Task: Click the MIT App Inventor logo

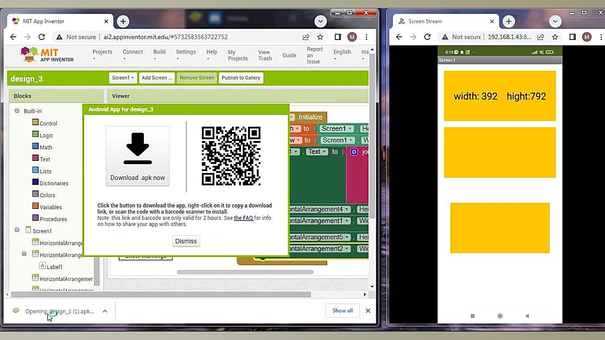Action: [x=47, y=55]
